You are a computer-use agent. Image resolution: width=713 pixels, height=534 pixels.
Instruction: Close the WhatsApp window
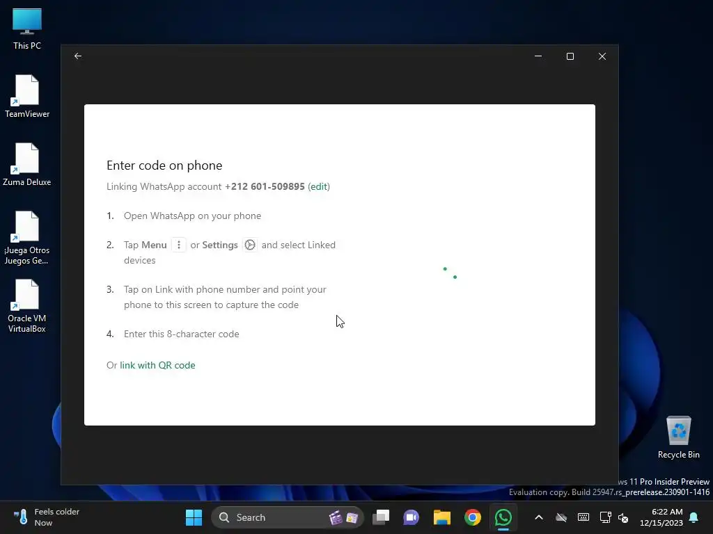point(602,56)
